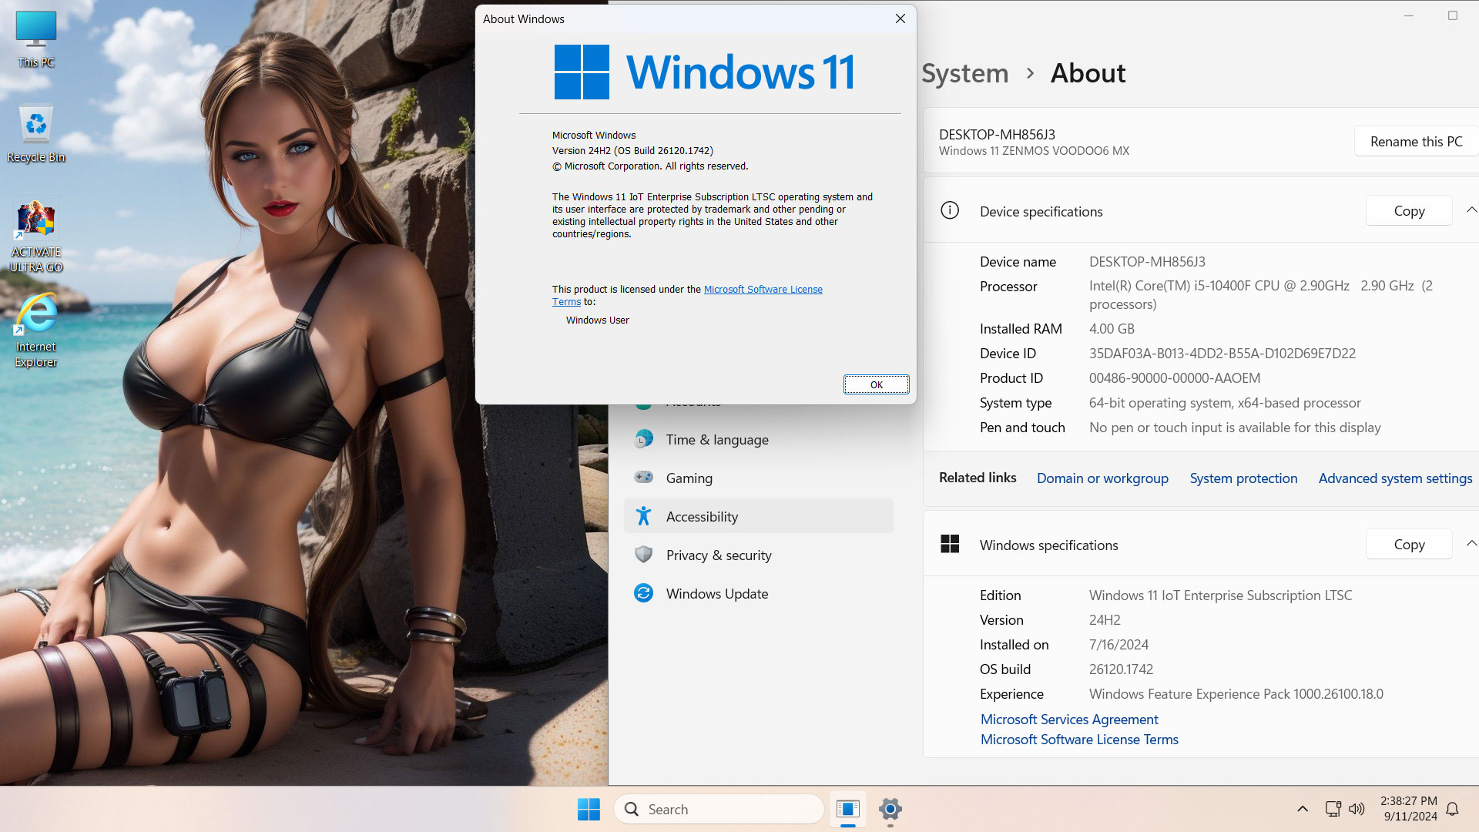
Task: Click the Installed on date 7/16/2024
Action: 1118,645
